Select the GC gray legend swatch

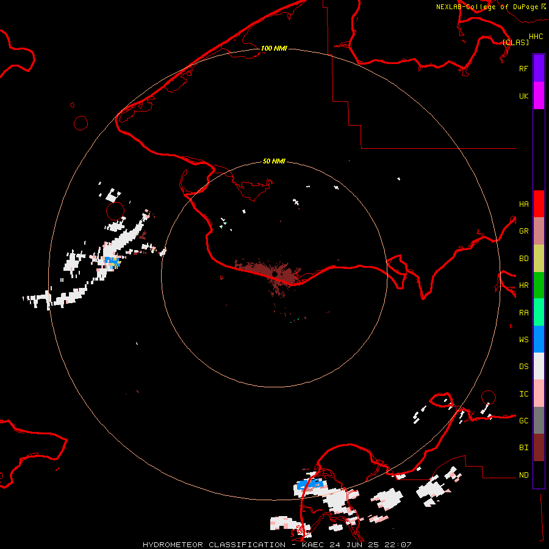click(539, 420)
